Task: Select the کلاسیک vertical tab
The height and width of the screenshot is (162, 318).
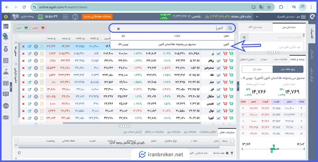Action: click(312, 33)
